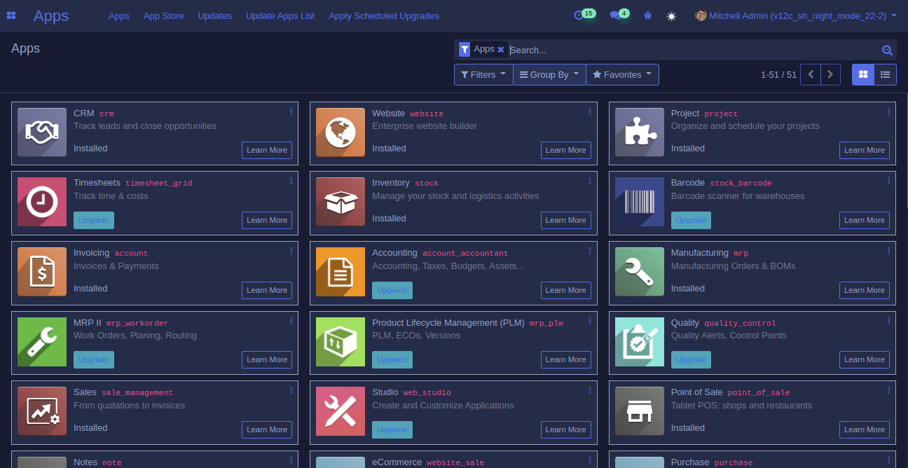Click the Apps brand title in navbar
Screen dimensions: 908x468
51,15
